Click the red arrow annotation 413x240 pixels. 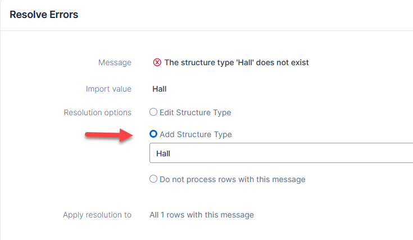pyautogui.click(x=109, y=135)
